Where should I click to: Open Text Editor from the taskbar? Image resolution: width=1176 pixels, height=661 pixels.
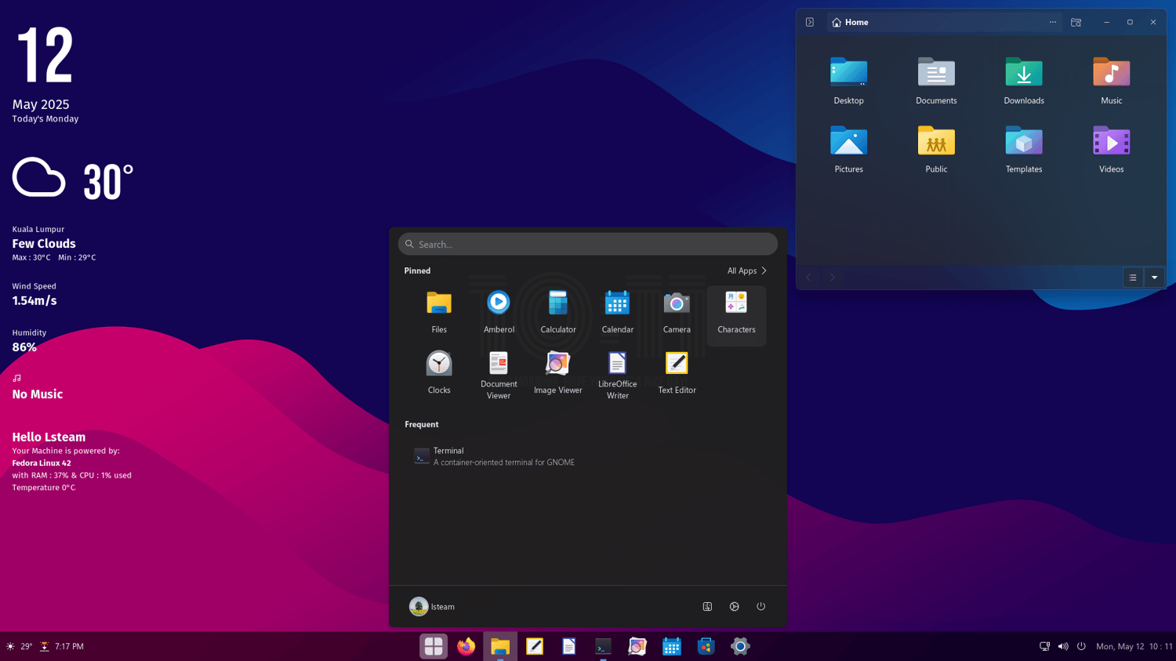(535, 646)
